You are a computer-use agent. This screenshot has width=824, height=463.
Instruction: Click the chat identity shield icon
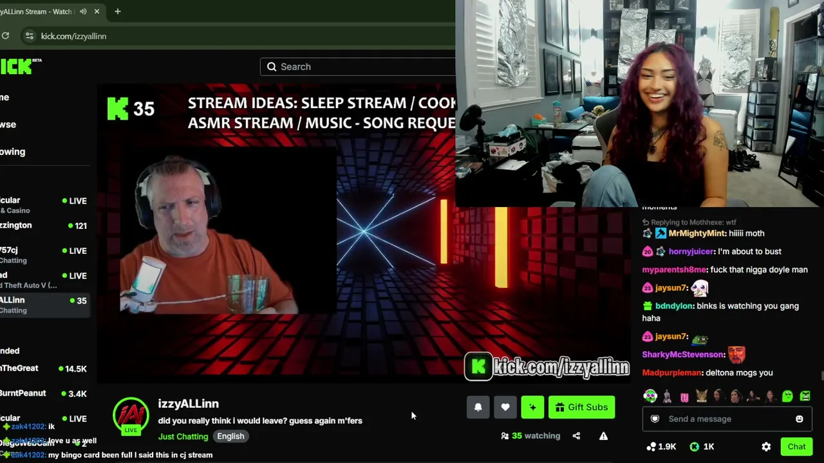click(x=655, y=419)
